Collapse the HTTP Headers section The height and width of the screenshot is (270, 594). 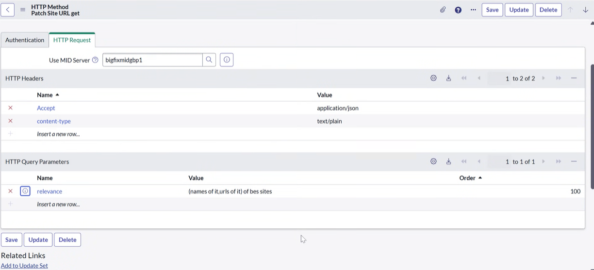[574, 79]
